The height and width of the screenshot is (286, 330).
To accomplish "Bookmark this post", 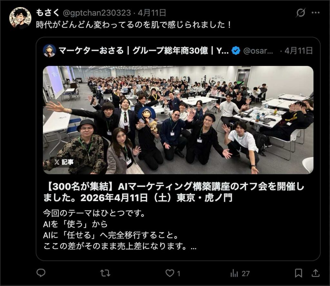I will coord(298,273).
